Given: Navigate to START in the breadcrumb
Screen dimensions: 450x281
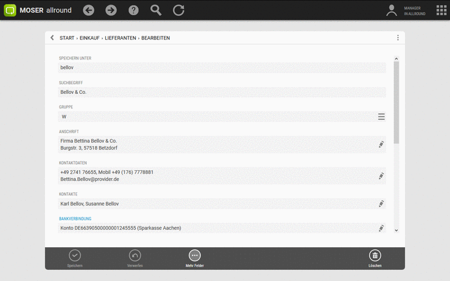Looking at the screenshot, I should pos(67,38).
